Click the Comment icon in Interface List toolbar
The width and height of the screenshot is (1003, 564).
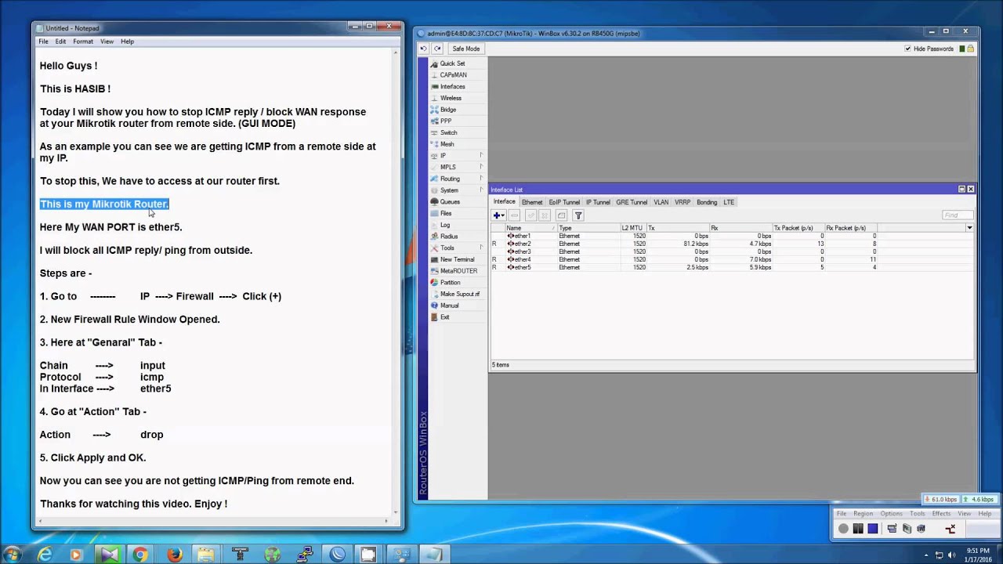[x=561, y=215]
